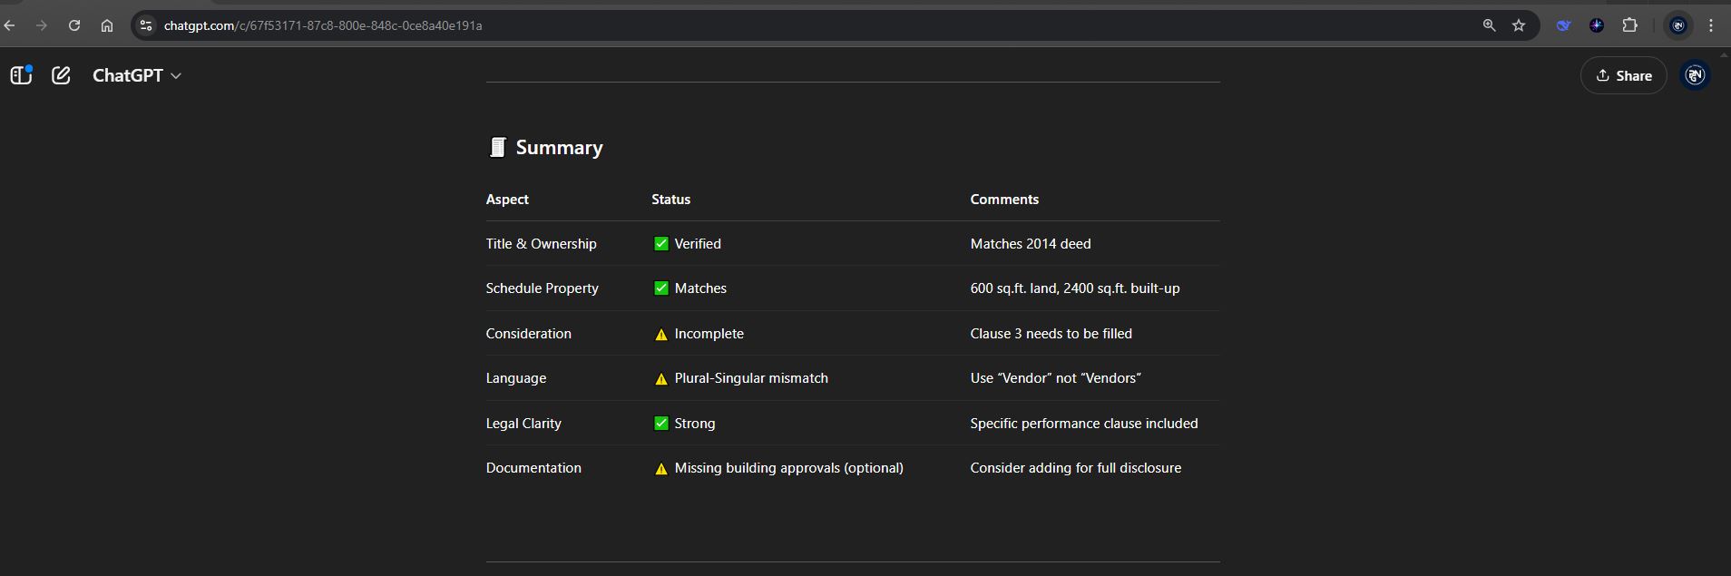Start a new chat with pencil icon

(61, 75)
